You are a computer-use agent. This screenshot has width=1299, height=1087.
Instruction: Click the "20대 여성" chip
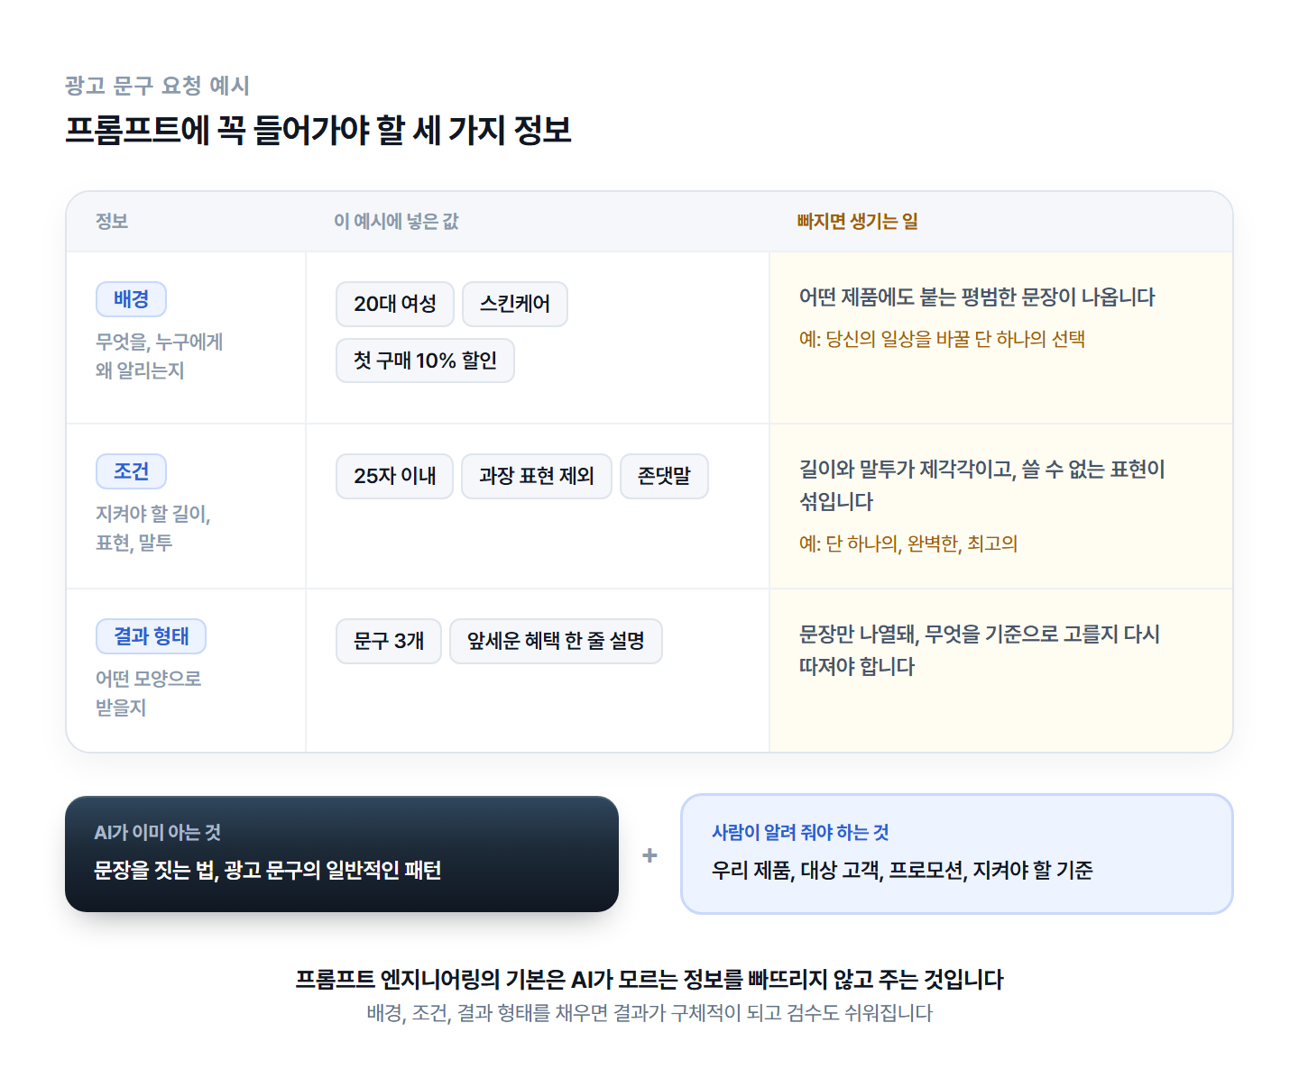point(395,304)
